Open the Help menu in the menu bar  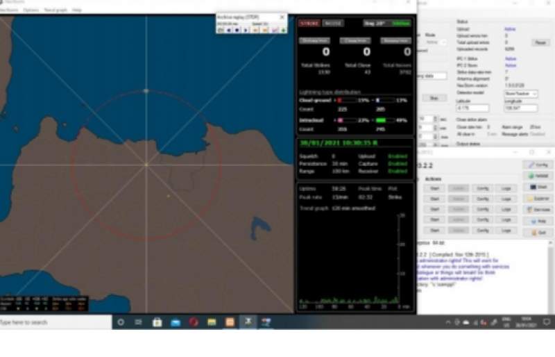pyautogui.click(x=76, y=10)
